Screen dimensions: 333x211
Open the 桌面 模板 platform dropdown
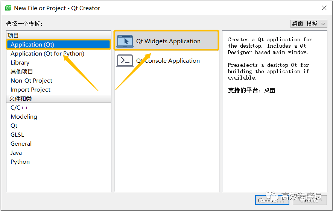(309, 24)
